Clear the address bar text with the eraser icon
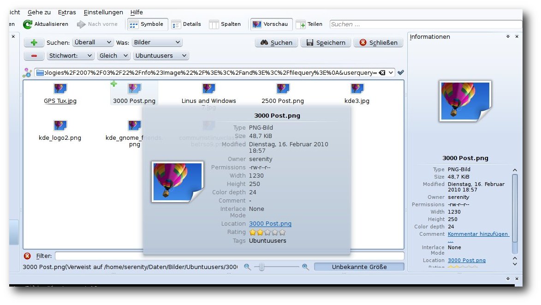 [382, 73]
